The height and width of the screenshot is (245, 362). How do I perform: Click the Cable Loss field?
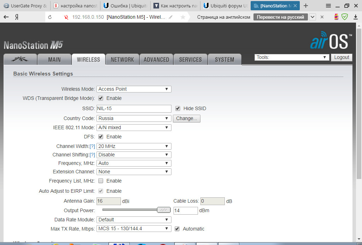tap(212, 201)
